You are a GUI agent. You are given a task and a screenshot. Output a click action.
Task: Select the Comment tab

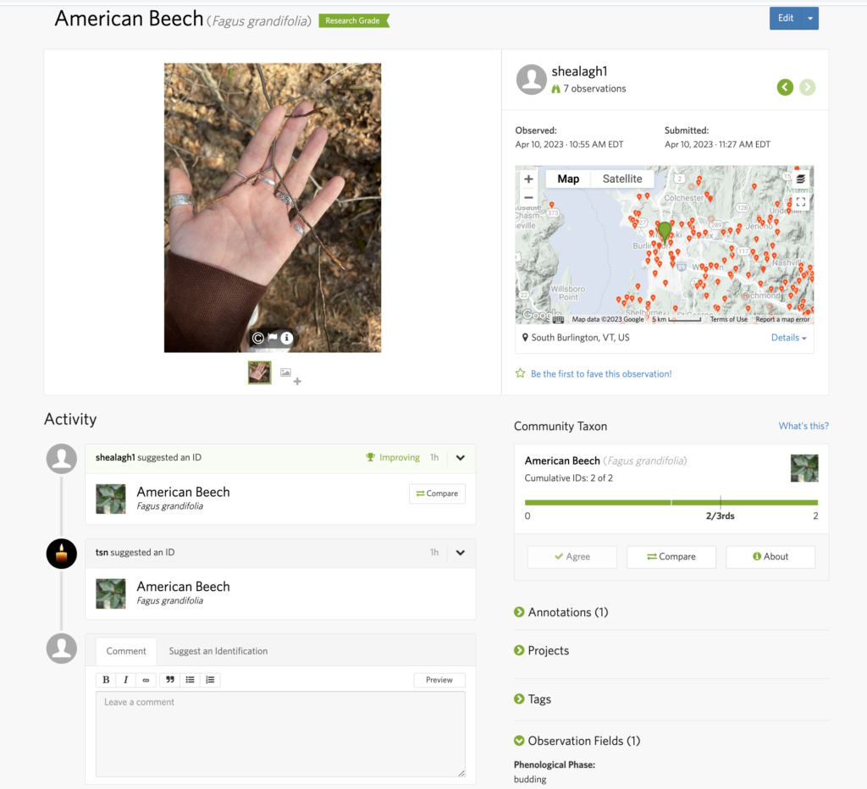(126, 651)
